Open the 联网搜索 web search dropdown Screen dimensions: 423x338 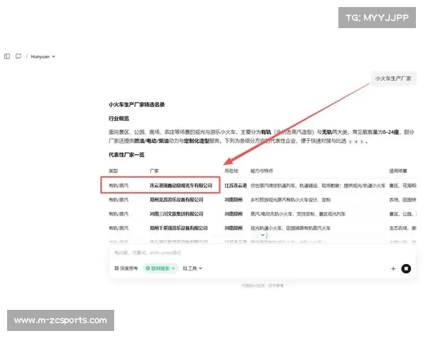pos(160,268)
